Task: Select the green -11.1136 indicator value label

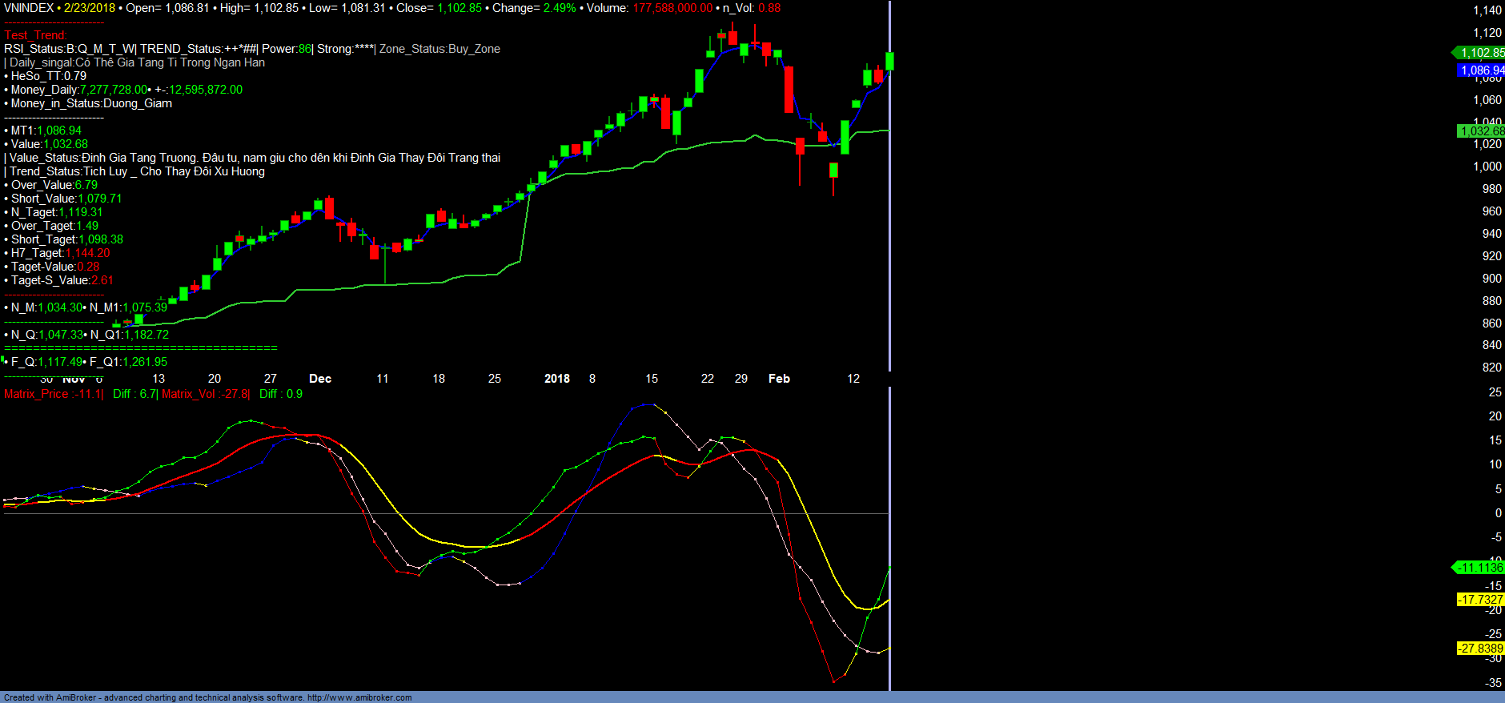Action: 1479,568
